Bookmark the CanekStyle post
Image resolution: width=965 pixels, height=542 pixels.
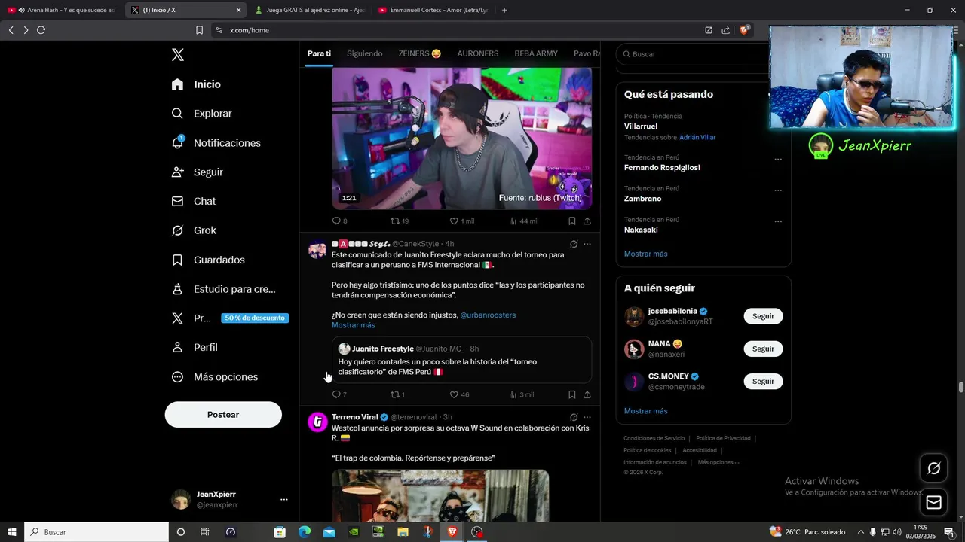(572, 394)
